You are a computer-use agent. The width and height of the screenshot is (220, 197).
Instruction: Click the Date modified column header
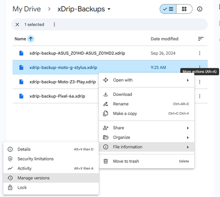164,39
